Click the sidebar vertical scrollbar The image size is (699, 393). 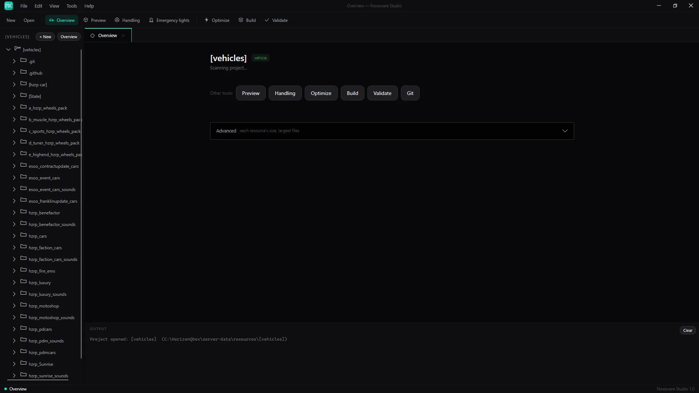(81, 204)
